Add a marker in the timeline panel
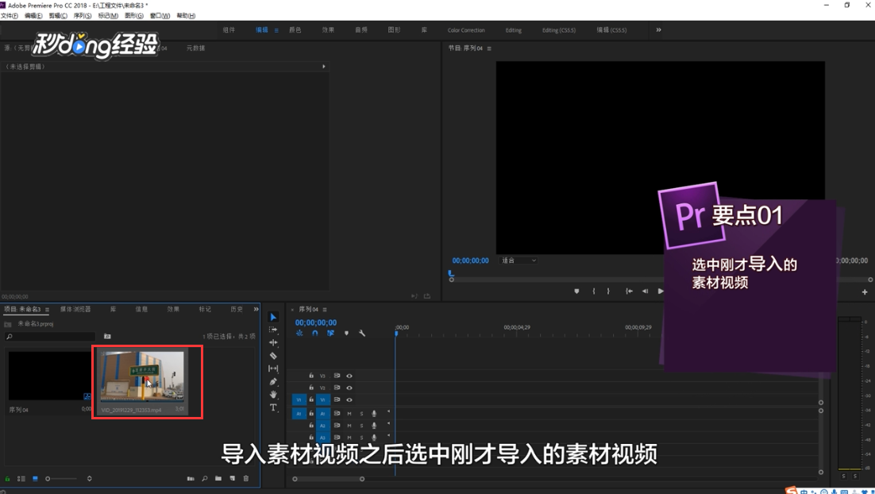The image size is (875, 494). [x=346, y=334]
